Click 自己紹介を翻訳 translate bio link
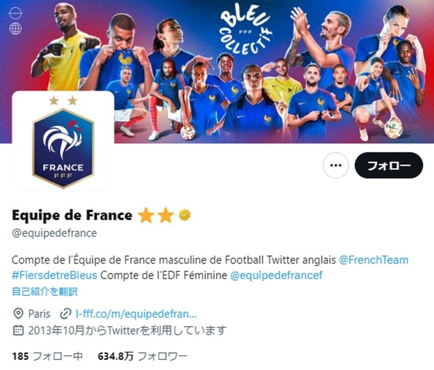This screenshot has width=434, height=370. coord(45,292)
